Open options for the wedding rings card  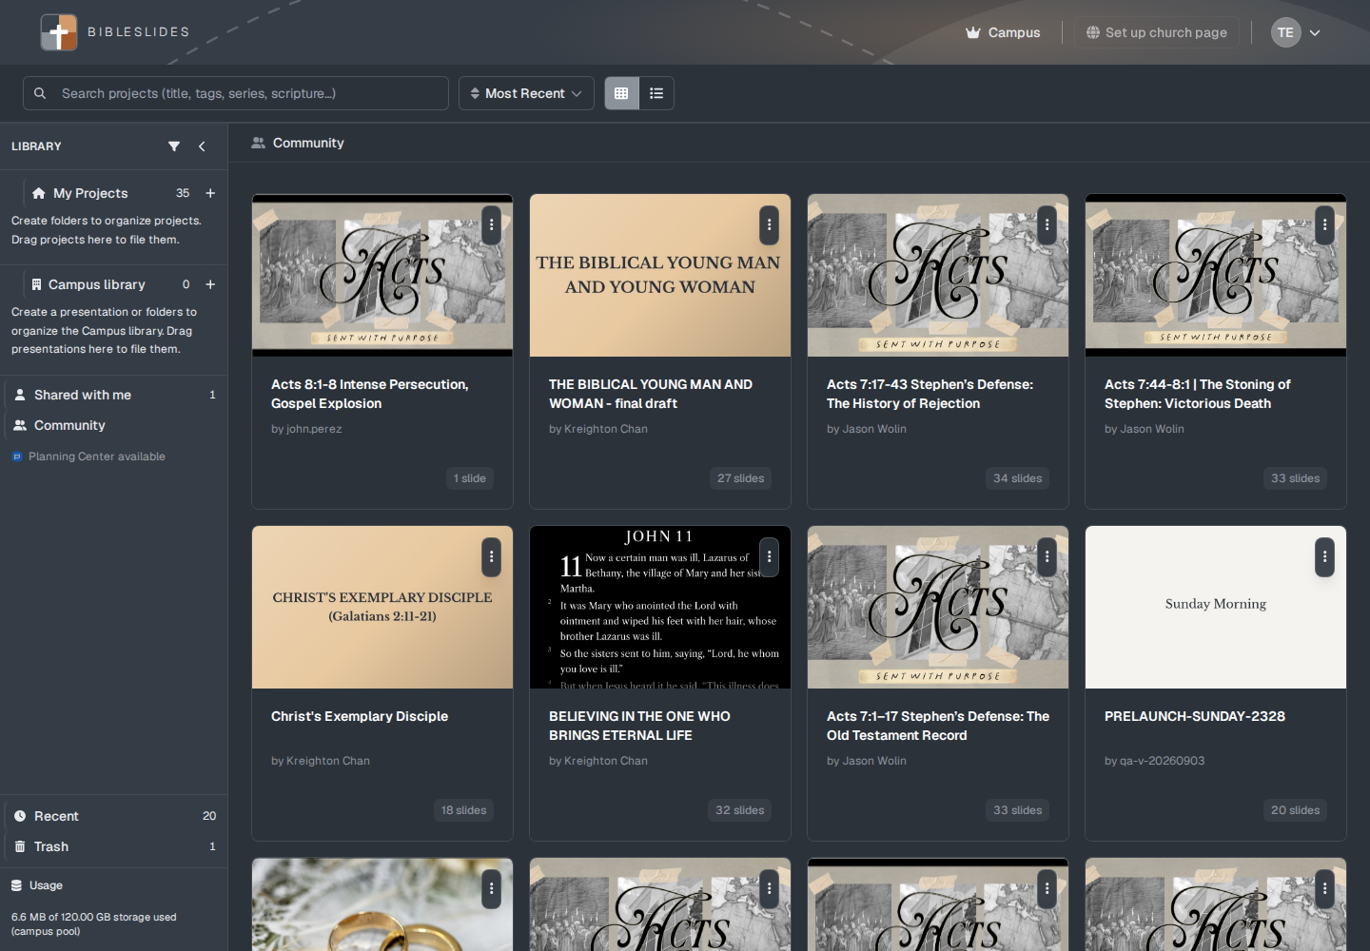pyautogui.click(x=491, y=889)
